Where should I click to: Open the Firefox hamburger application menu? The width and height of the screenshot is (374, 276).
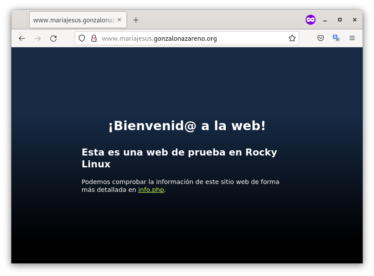(352, 39)
